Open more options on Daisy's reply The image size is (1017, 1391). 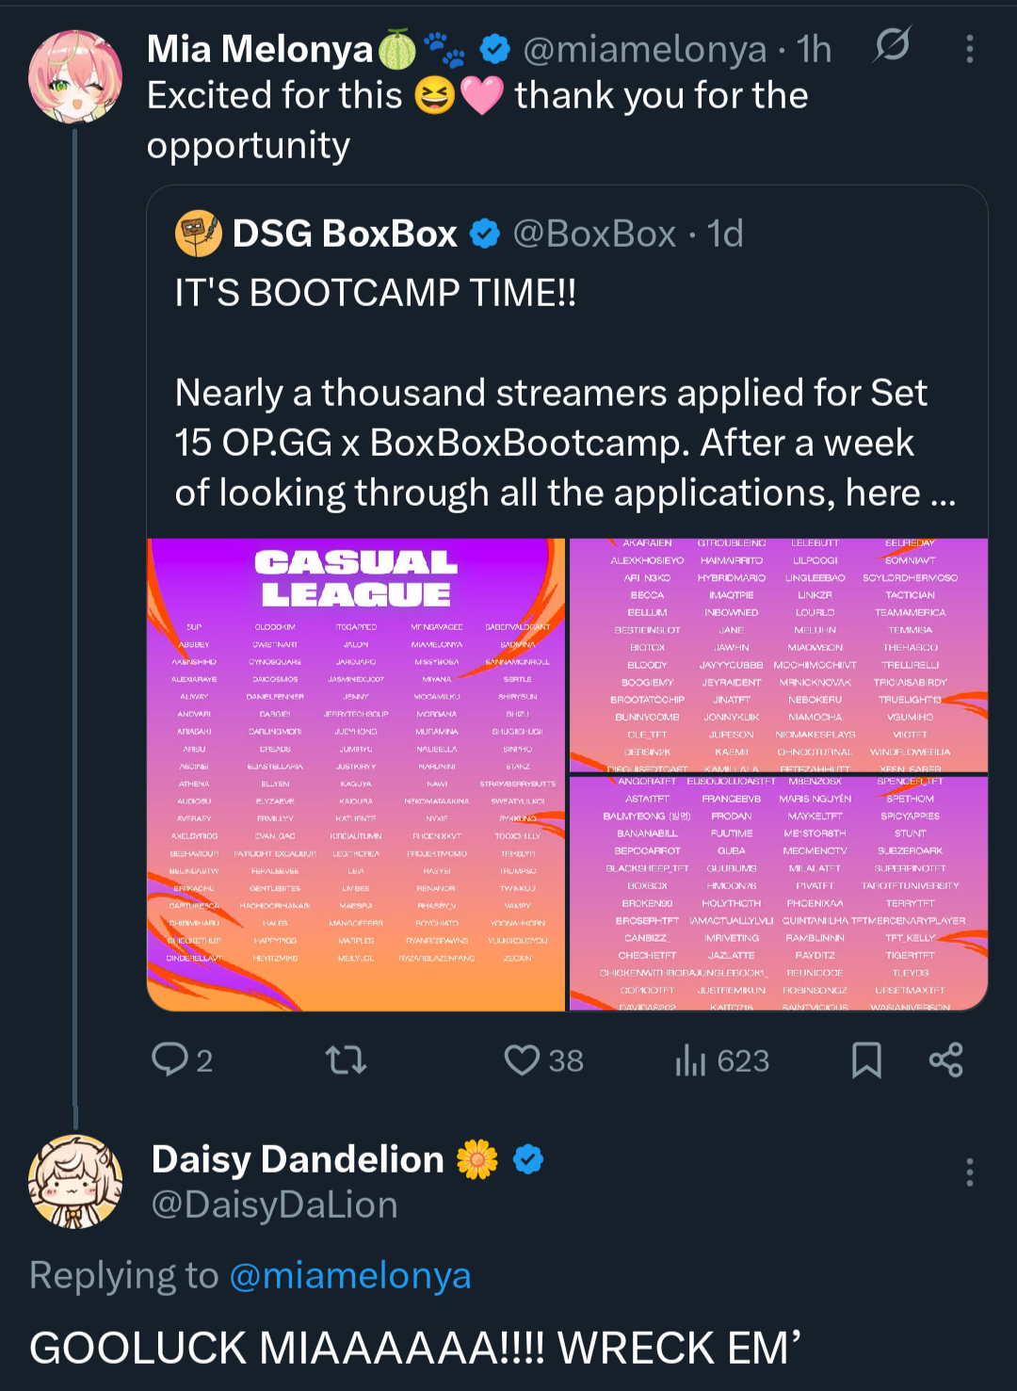(x=969, y=1173)
